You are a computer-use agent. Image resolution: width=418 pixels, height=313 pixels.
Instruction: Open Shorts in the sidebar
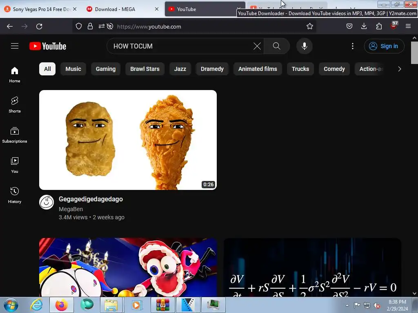[15, 105]
